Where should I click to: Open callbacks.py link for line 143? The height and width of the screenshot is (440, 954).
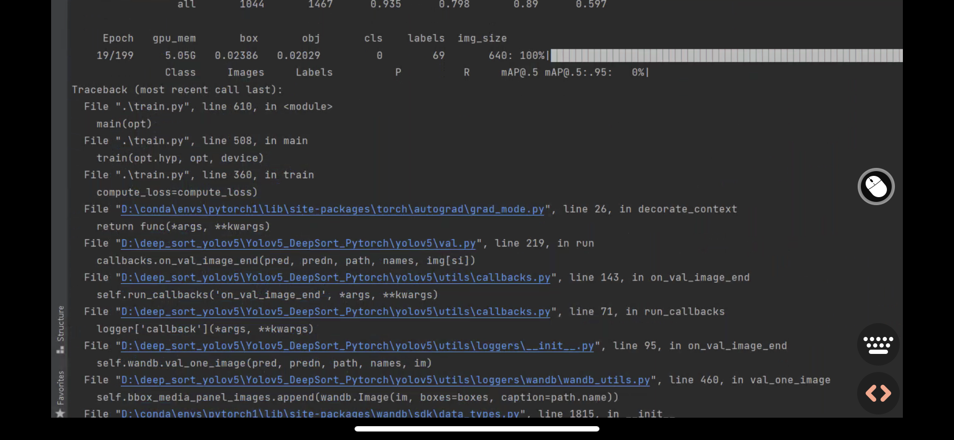336,277
